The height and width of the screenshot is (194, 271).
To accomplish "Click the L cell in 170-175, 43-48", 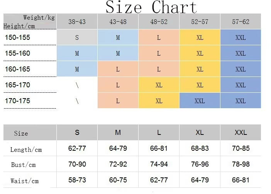I will 118,101.
